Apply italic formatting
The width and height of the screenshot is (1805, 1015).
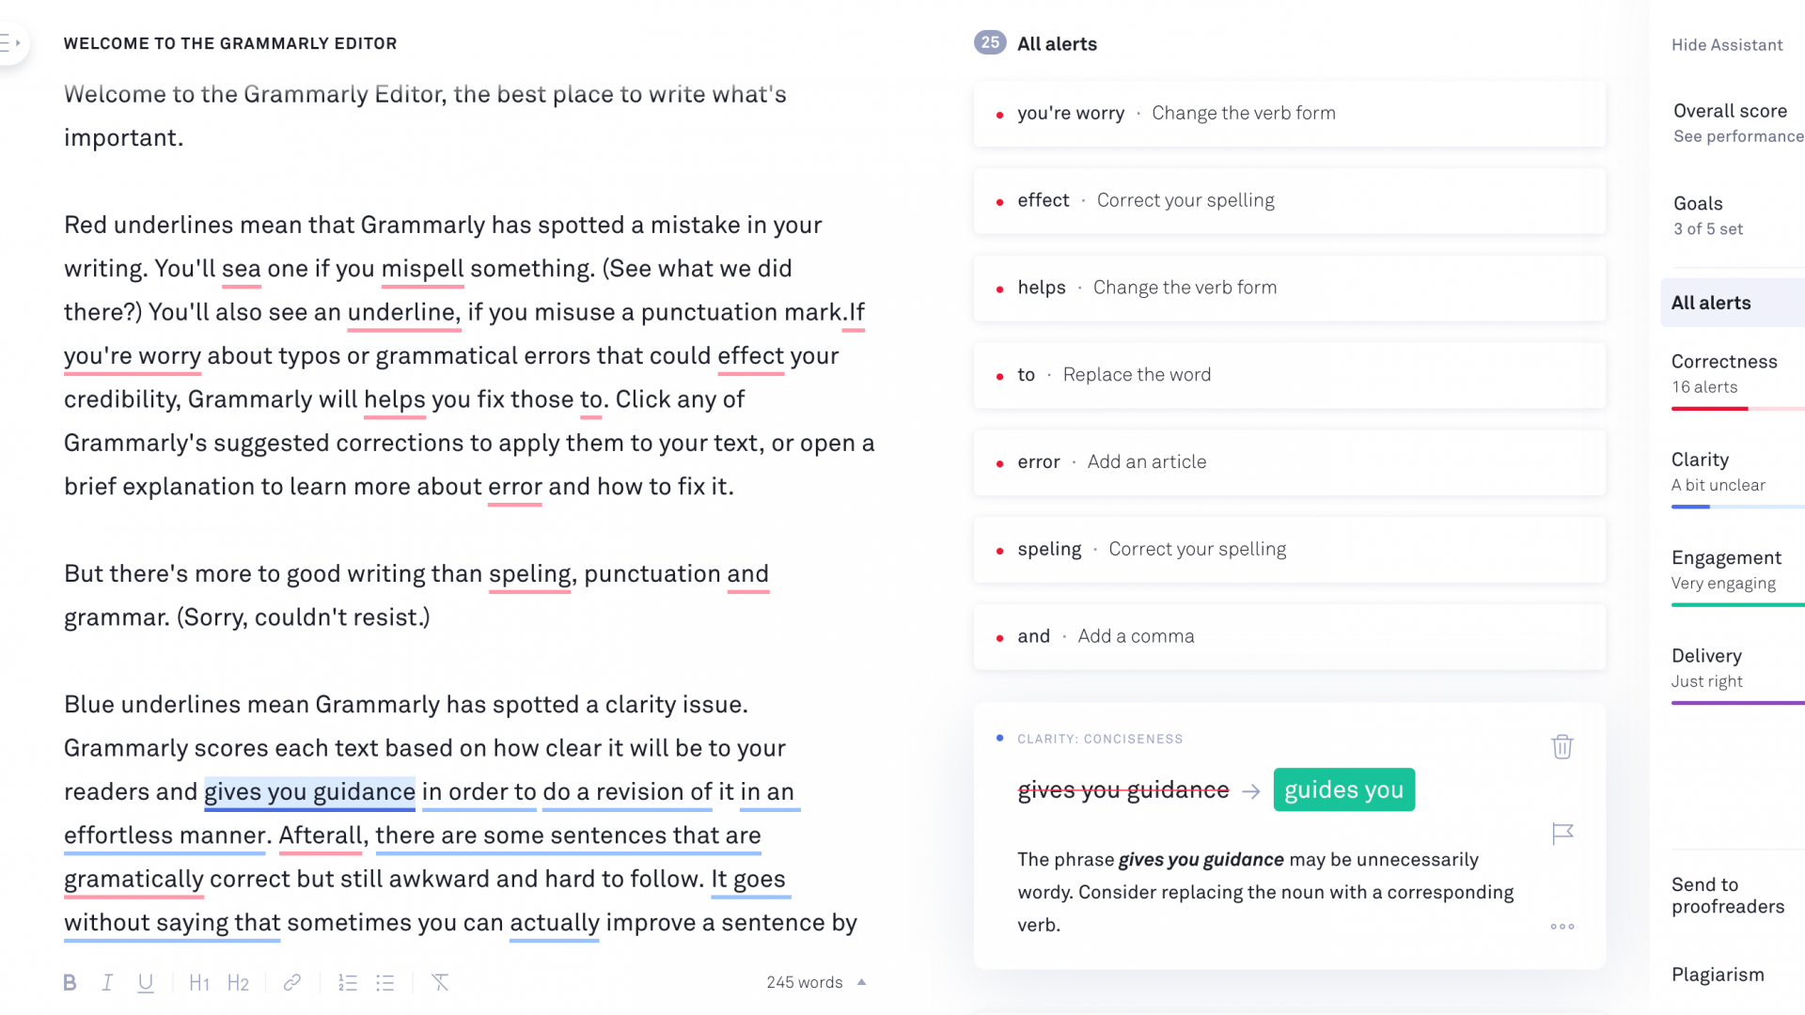(x=107, y=982)
